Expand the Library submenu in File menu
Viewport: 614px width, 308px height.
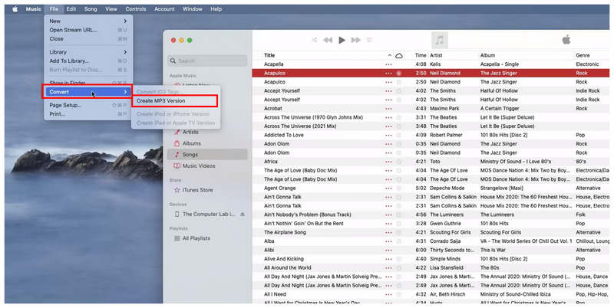coord(88,52)
